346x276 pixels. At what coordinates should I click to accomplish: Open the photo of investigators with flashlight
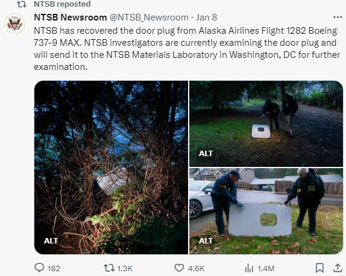pyautogui.click(x=266, y=124)
